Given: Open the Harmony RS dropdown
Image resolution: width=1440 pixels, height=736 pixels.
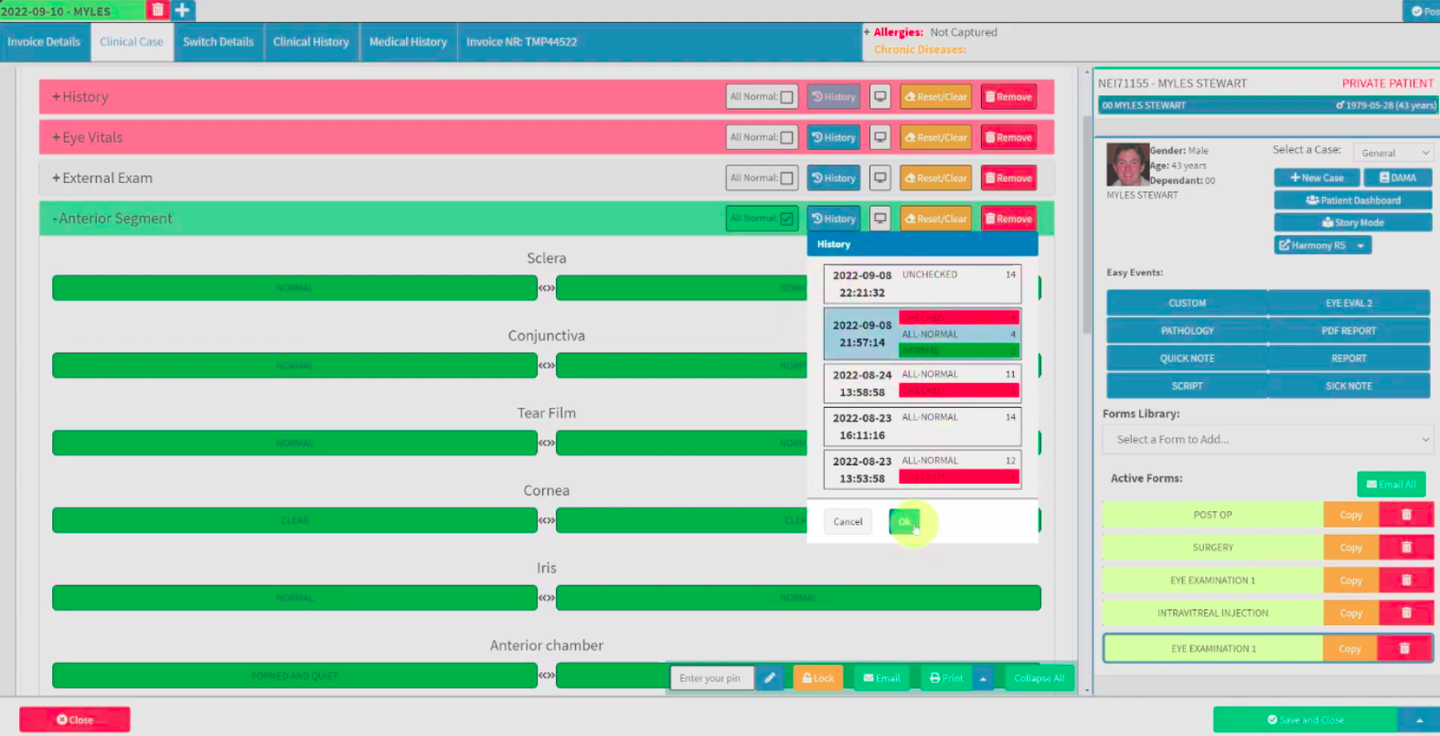Looking at the screenshot, I should [1360, 245].
